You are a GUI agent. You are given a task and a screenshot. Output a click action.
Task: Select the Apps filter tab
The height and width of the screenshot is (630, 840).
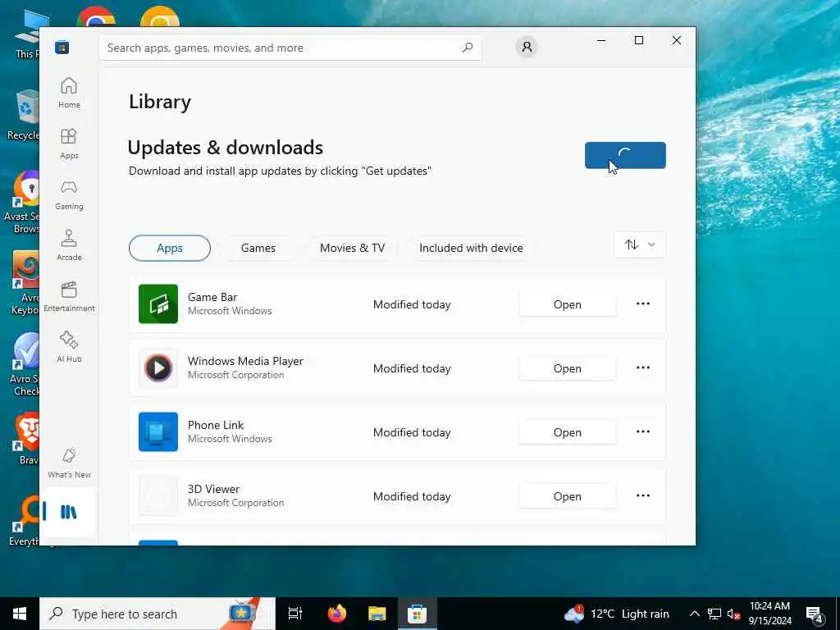170,248
